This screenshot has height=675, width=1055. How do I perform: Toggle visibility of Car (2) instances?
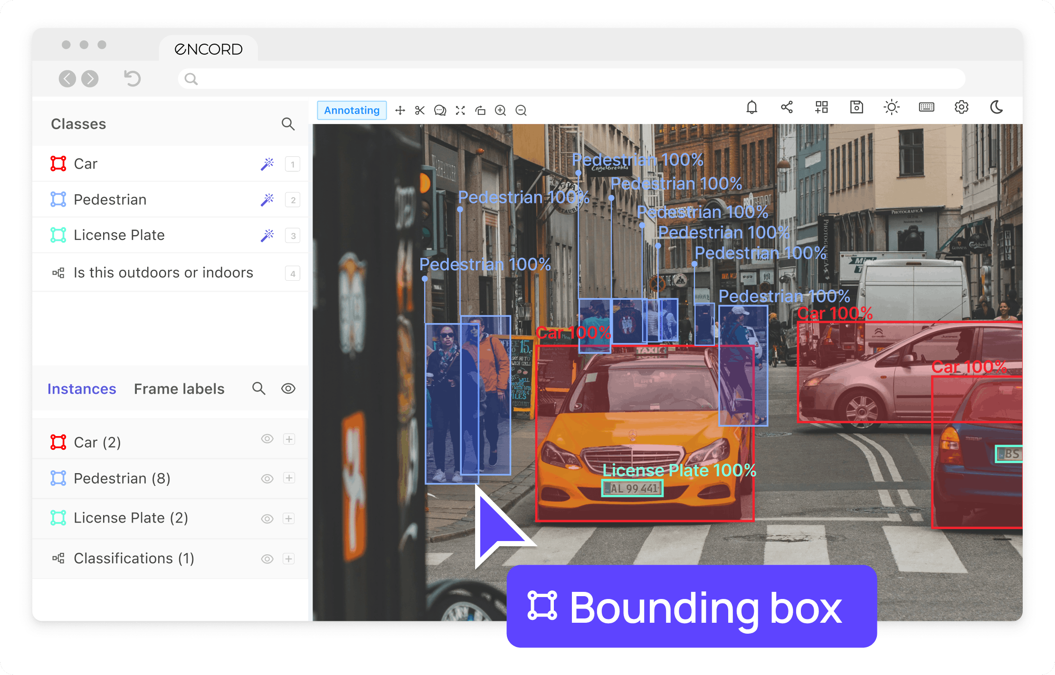click(x=267, y=439)
